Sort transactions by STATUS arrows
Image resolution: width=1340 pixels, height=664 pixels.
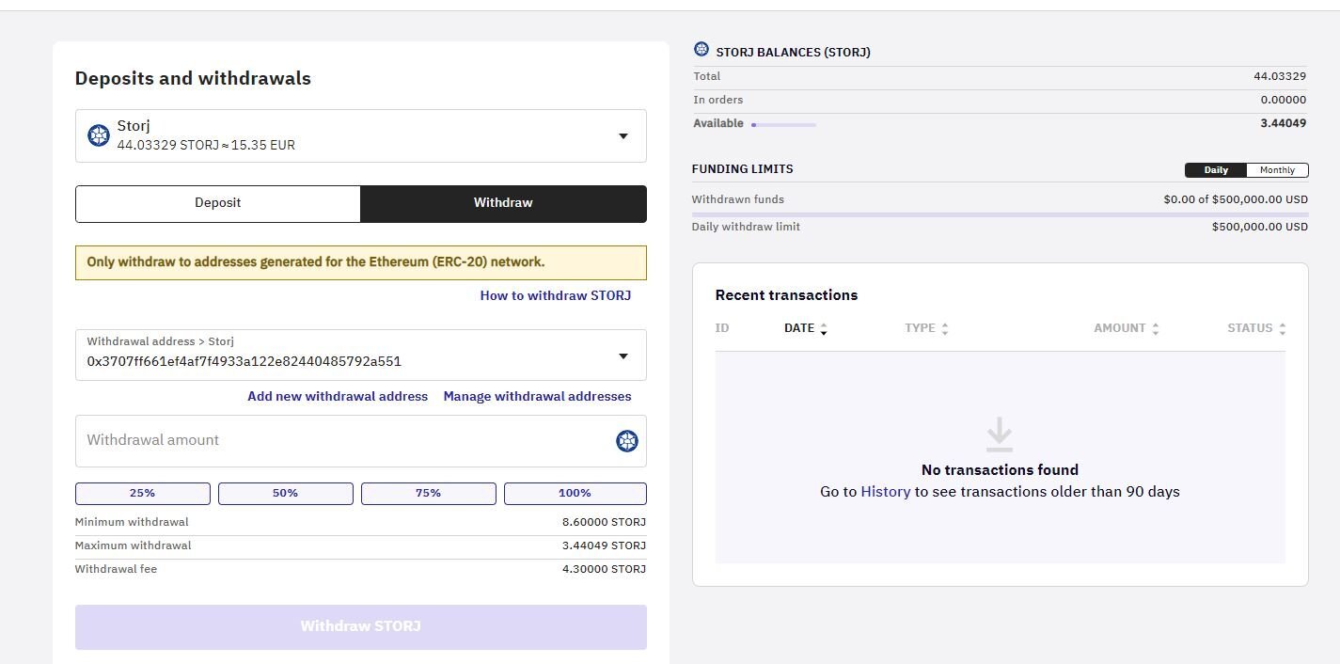[x=1283, y=329]
